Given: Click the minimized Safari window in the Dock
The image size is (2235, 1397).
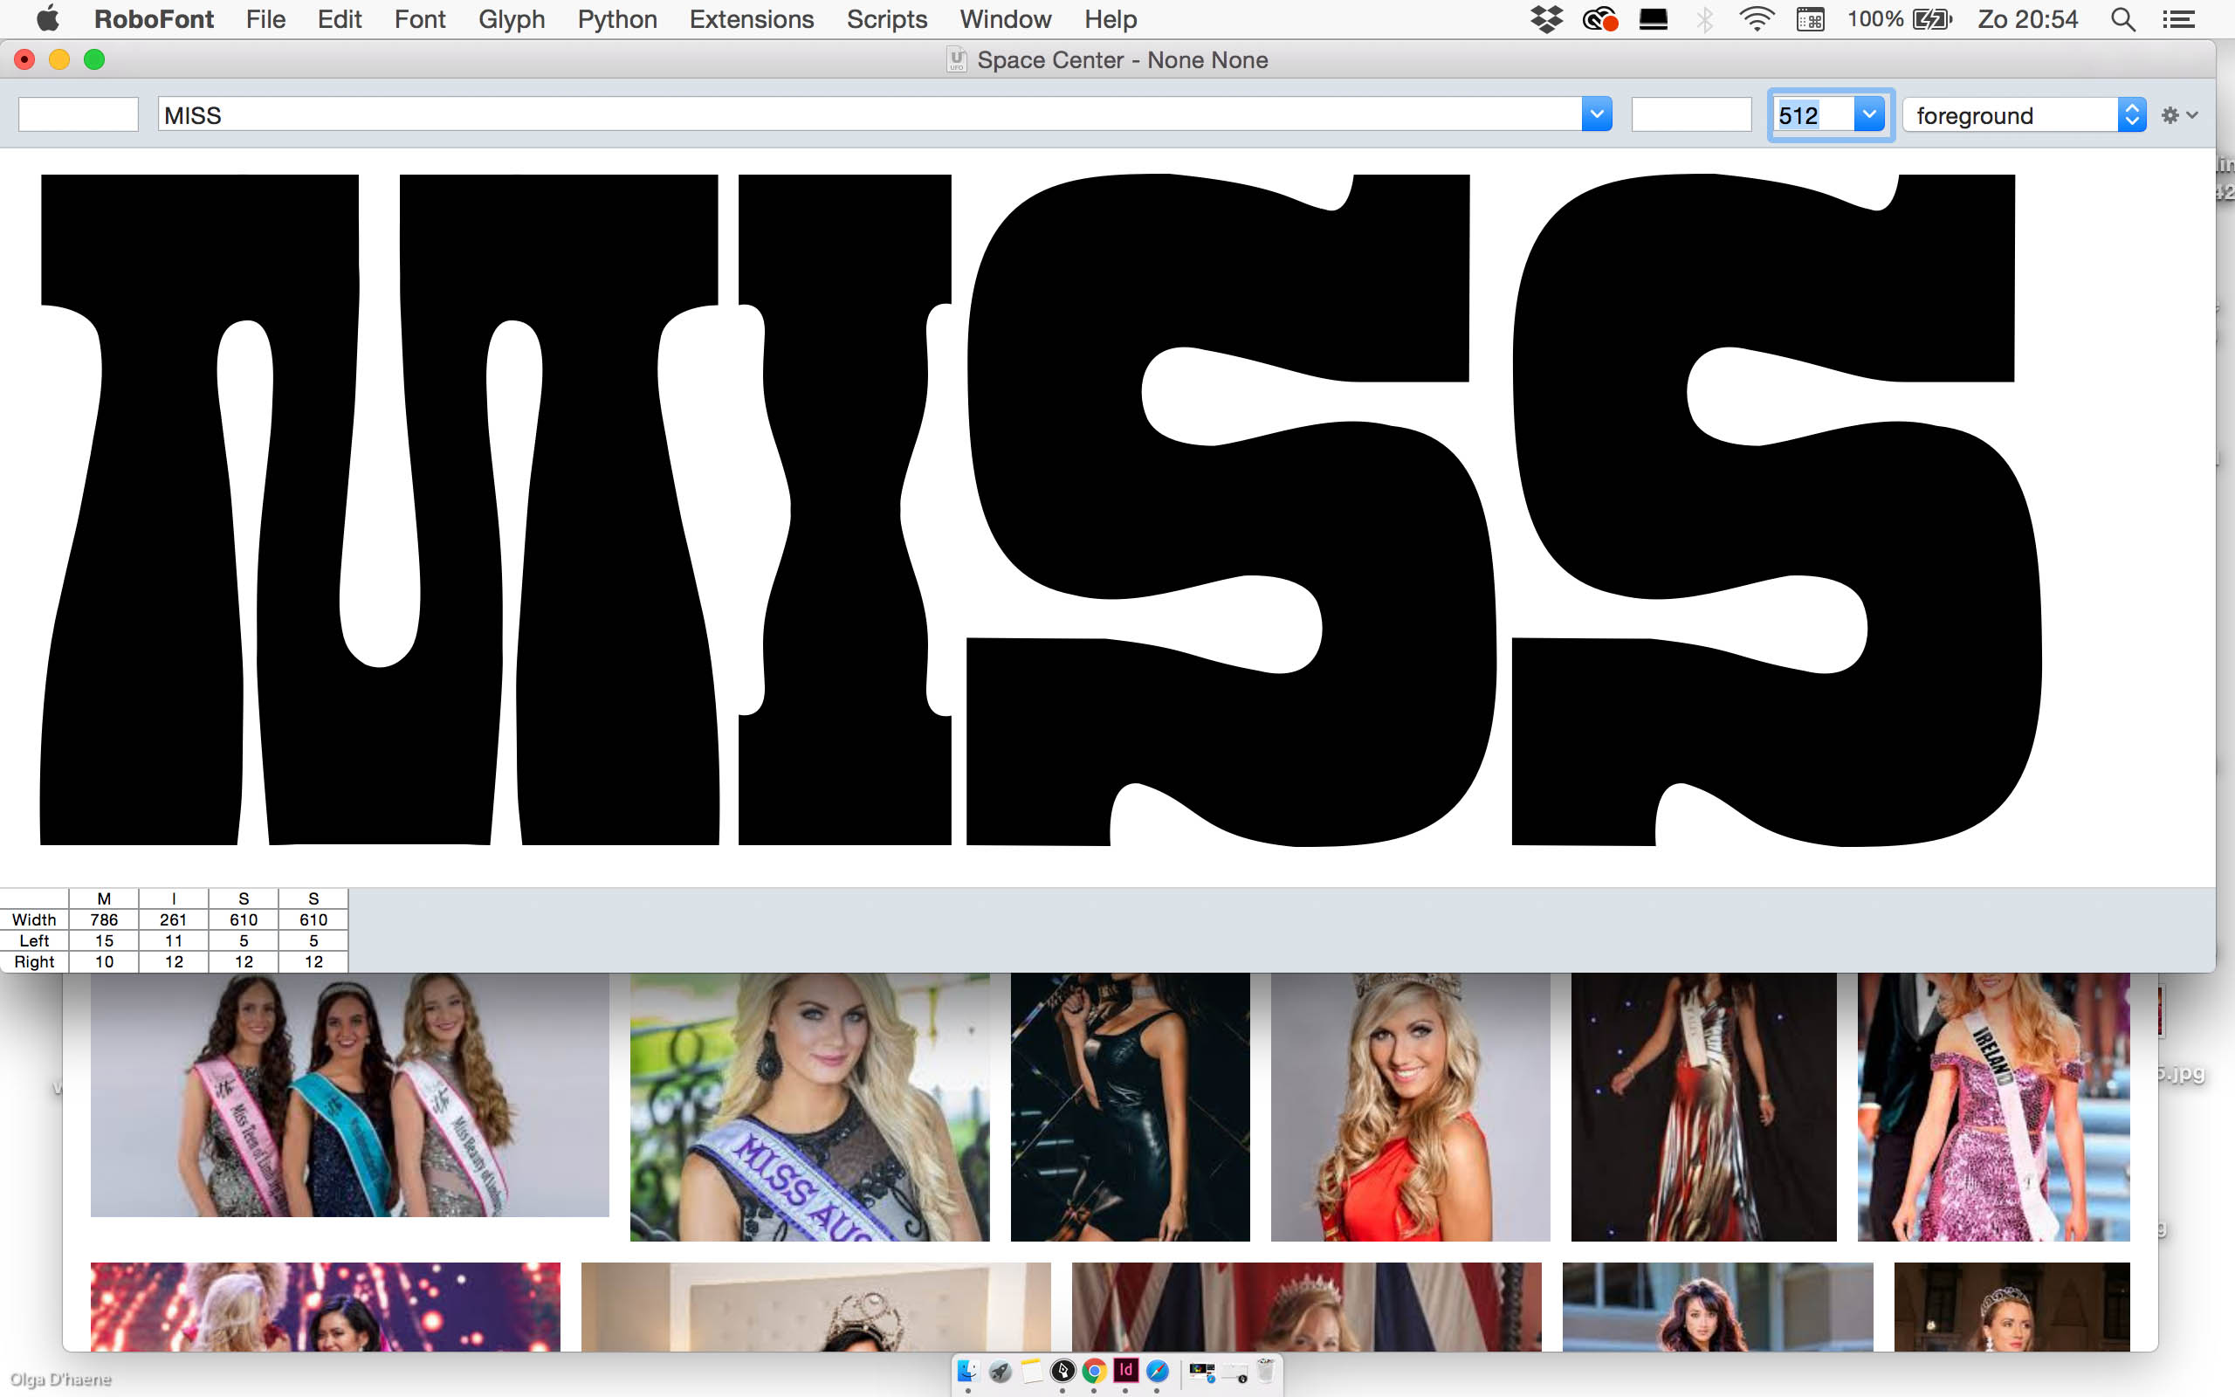Looking at the screenshot, I should pyautogui.click(x=1201, y=1372).
